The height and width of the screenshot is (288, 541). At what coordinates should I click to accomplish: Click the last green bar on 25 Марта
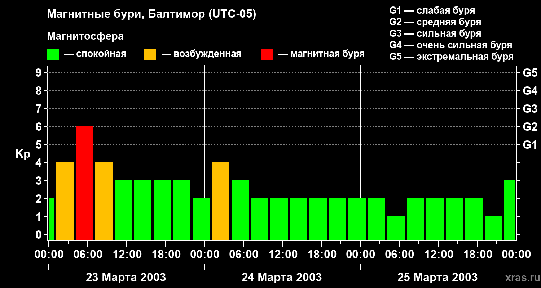509,210
